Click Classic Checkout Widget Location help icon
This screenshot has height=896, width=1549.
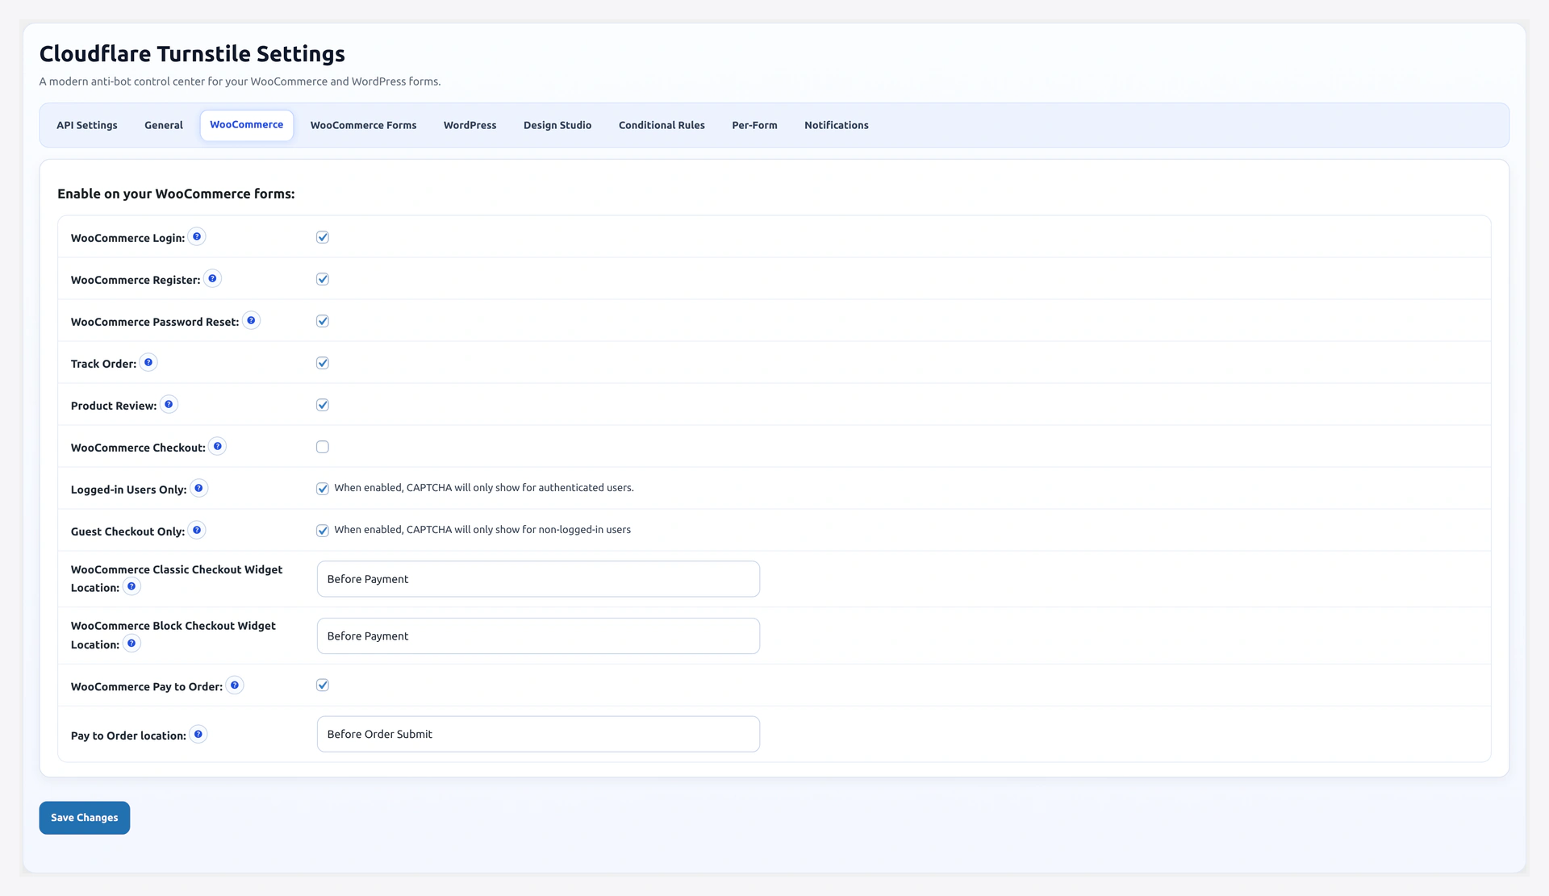[x=132, y=587]
